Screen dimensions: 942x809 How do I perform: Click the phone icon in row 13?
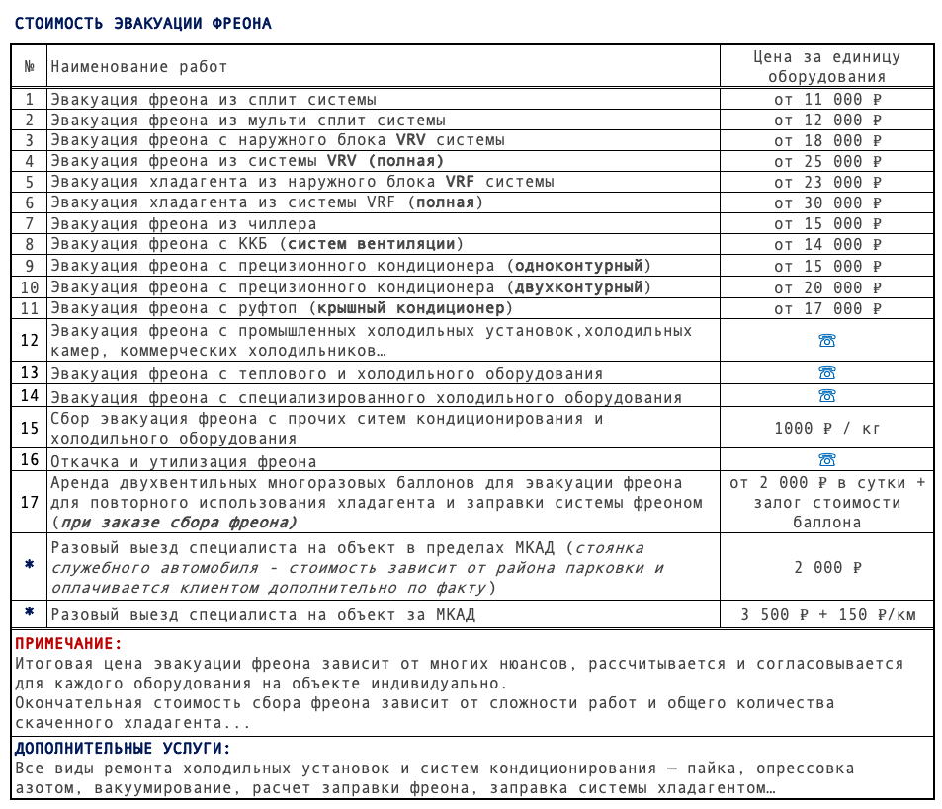[826, 372]
